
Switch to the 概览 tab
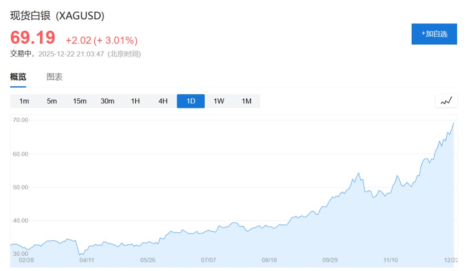18,77
